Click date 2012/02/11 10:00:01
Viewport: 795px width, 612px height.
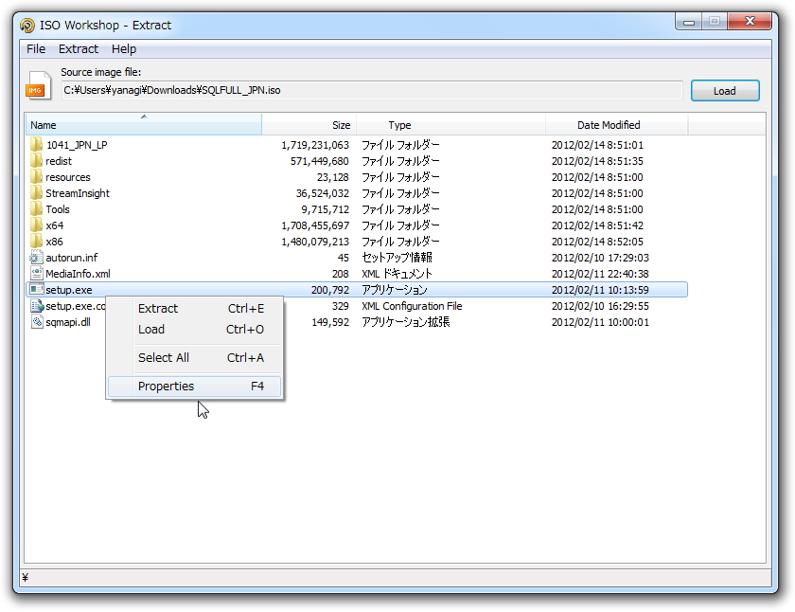(600, 322)
